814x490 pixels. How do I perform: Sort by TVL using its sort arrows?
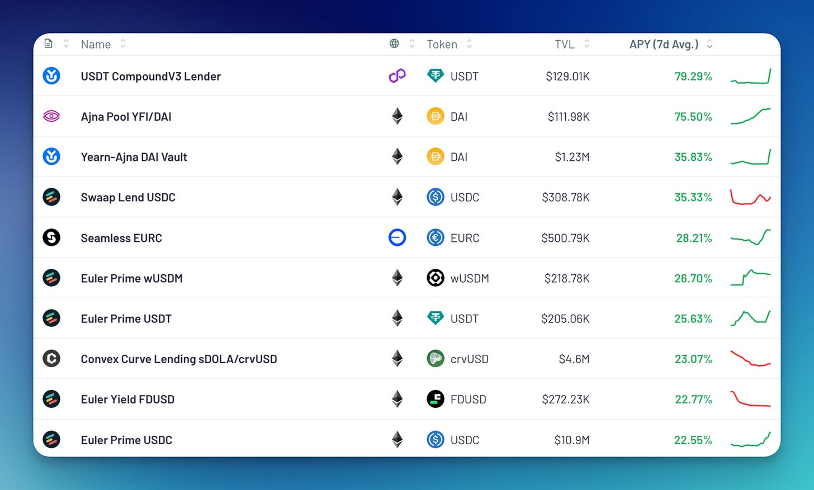[586, 44]
